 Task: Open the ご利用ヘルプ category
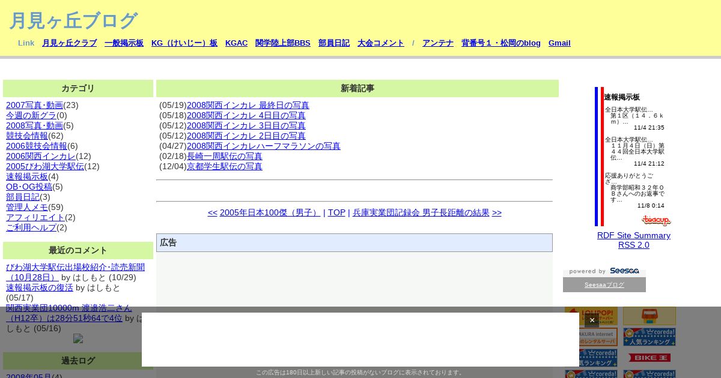pyautogui.click(x=31, y=227)
